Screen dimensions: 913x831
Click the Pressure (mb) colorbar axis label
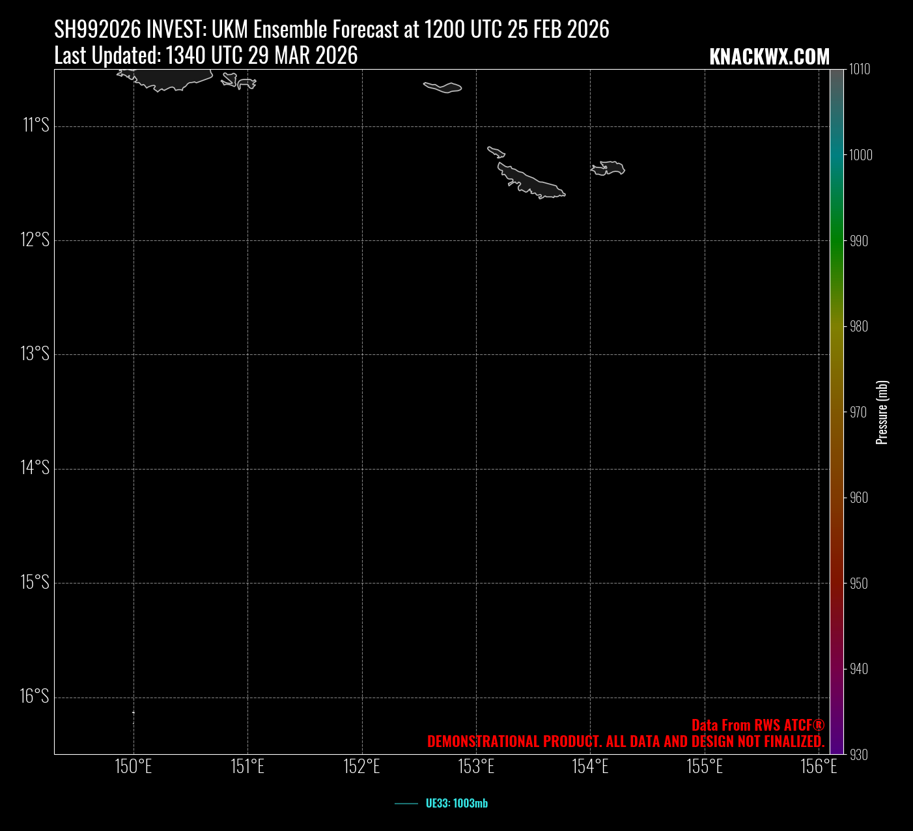882,412
